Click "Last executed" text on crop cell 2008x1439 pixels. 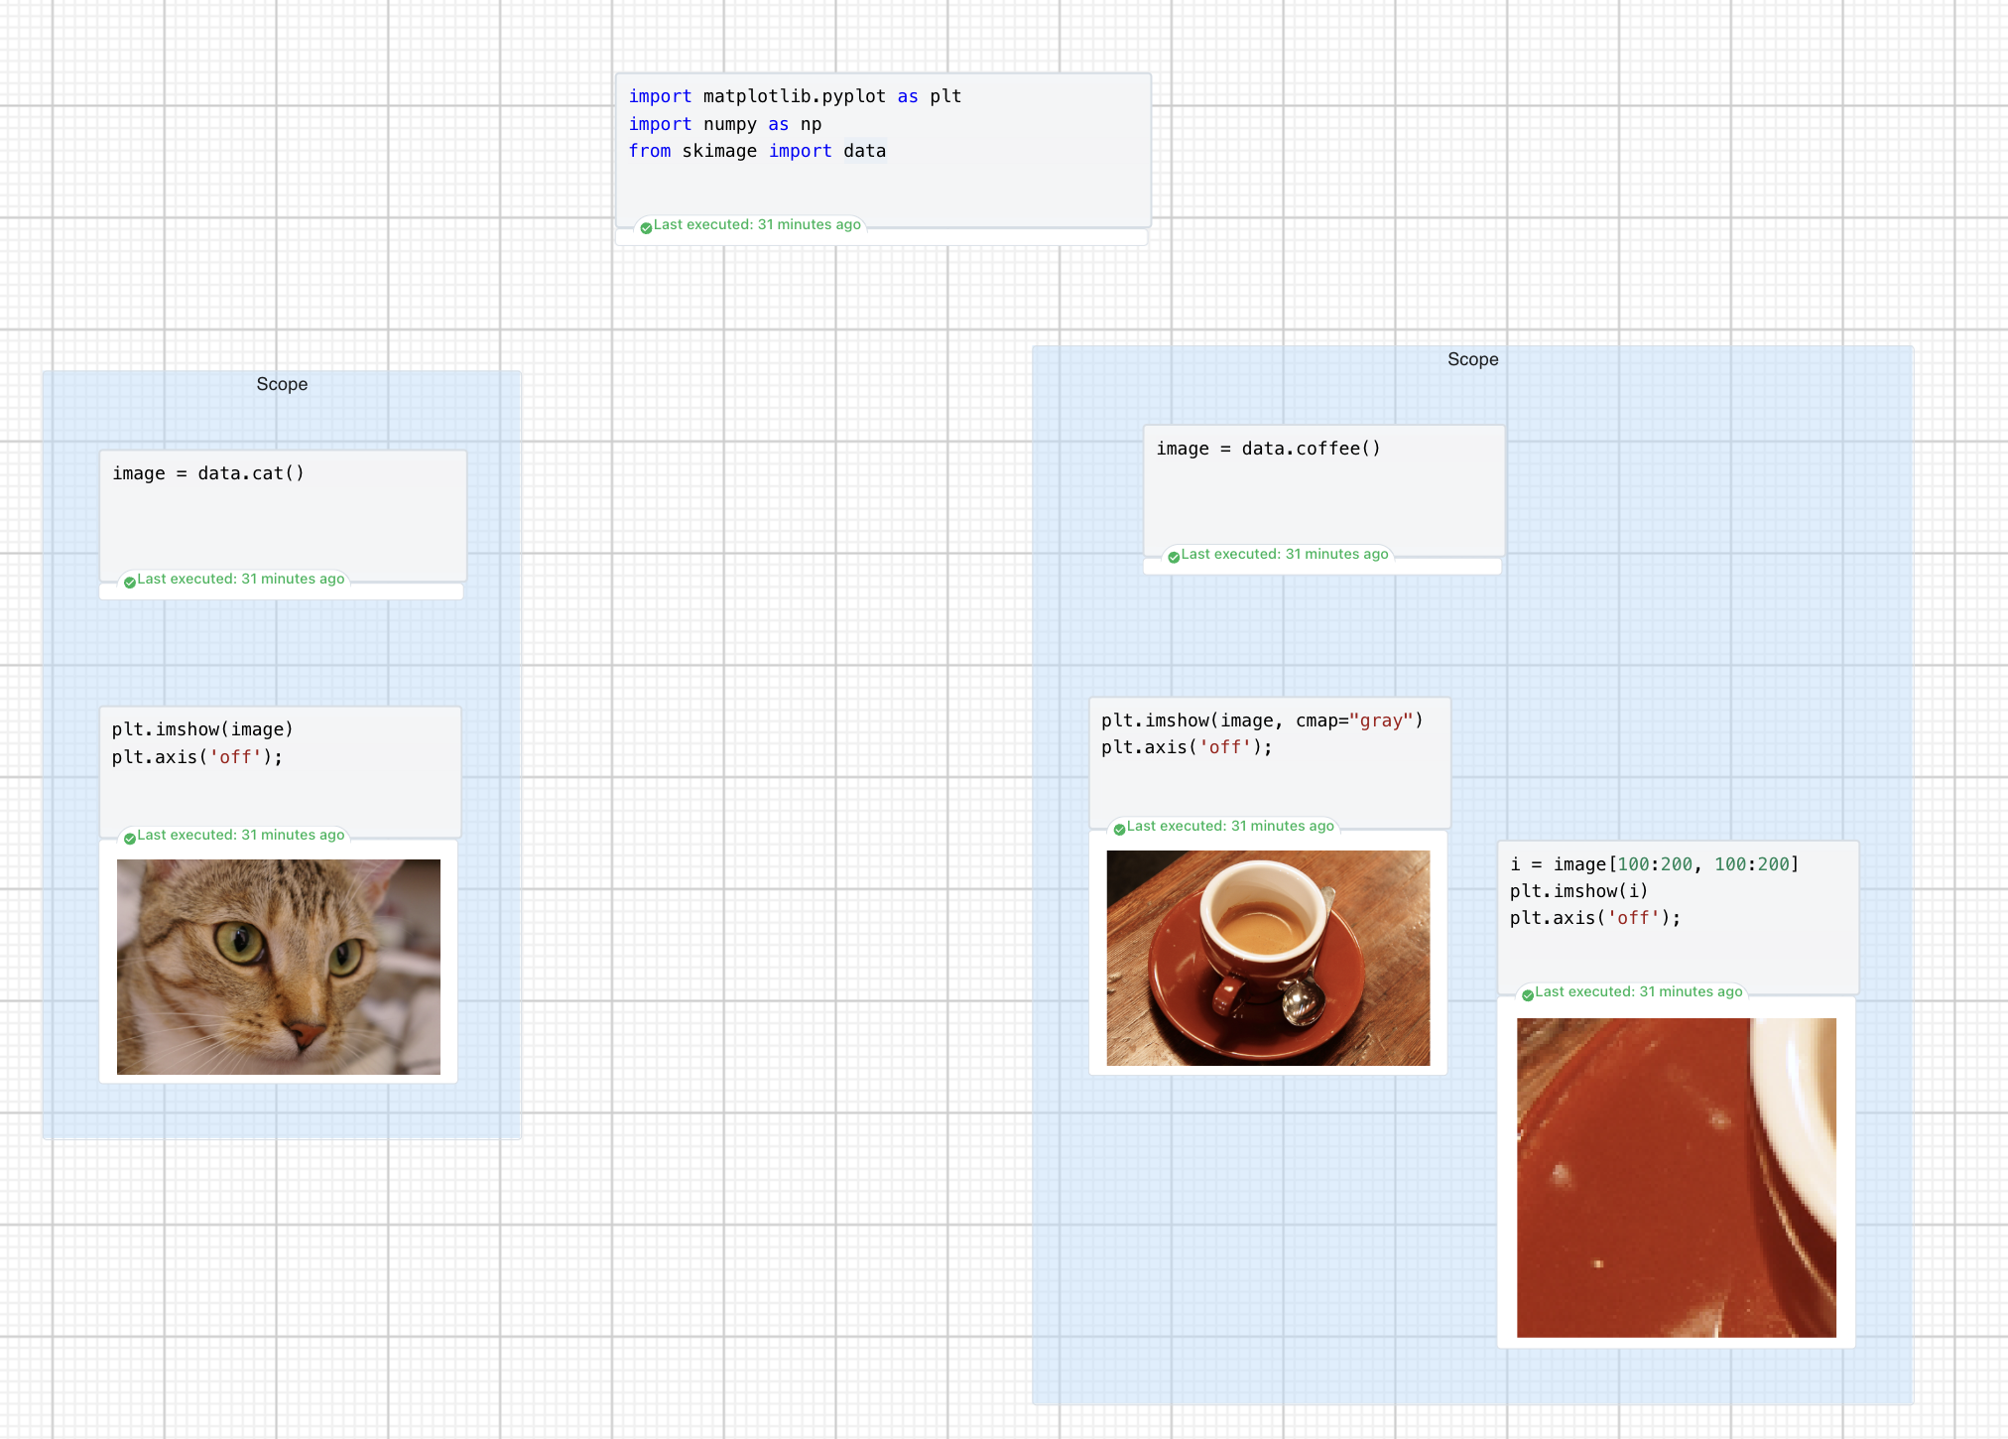pyautogui.click(x=1638, y=991)
